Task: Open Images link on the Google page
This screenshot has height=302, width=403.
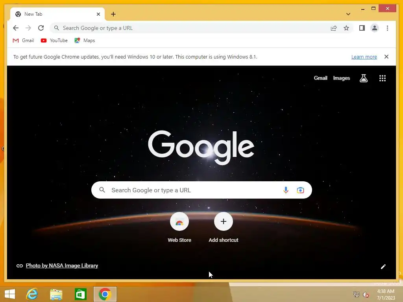Action: click(341, 78)
